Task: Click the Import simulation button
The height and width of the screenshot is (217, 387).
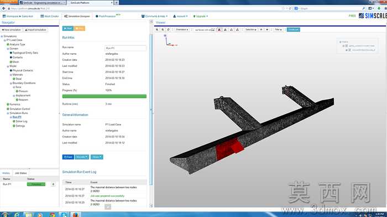Action: coord(35,30)
